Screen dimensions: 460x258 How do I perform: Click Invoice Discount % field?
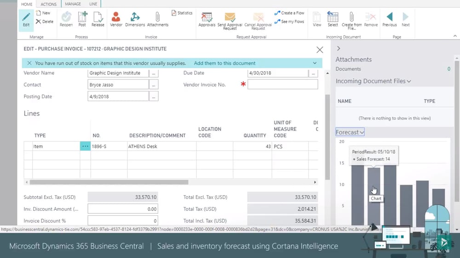tap(123, 220)
